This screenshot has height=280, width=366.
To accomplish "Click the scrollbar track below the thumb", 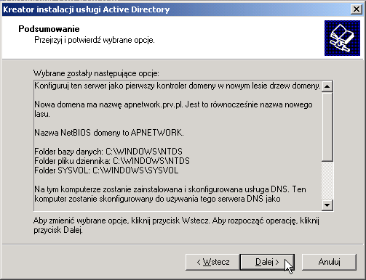I will [x=327, y=181].
